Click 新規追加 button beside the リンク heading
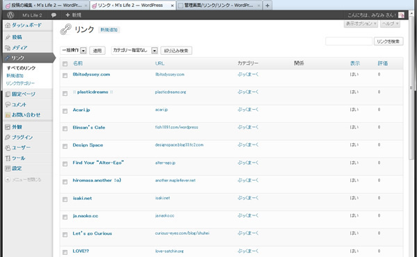Viewport: 417px width, 257px height. click(x=109, y=30)
